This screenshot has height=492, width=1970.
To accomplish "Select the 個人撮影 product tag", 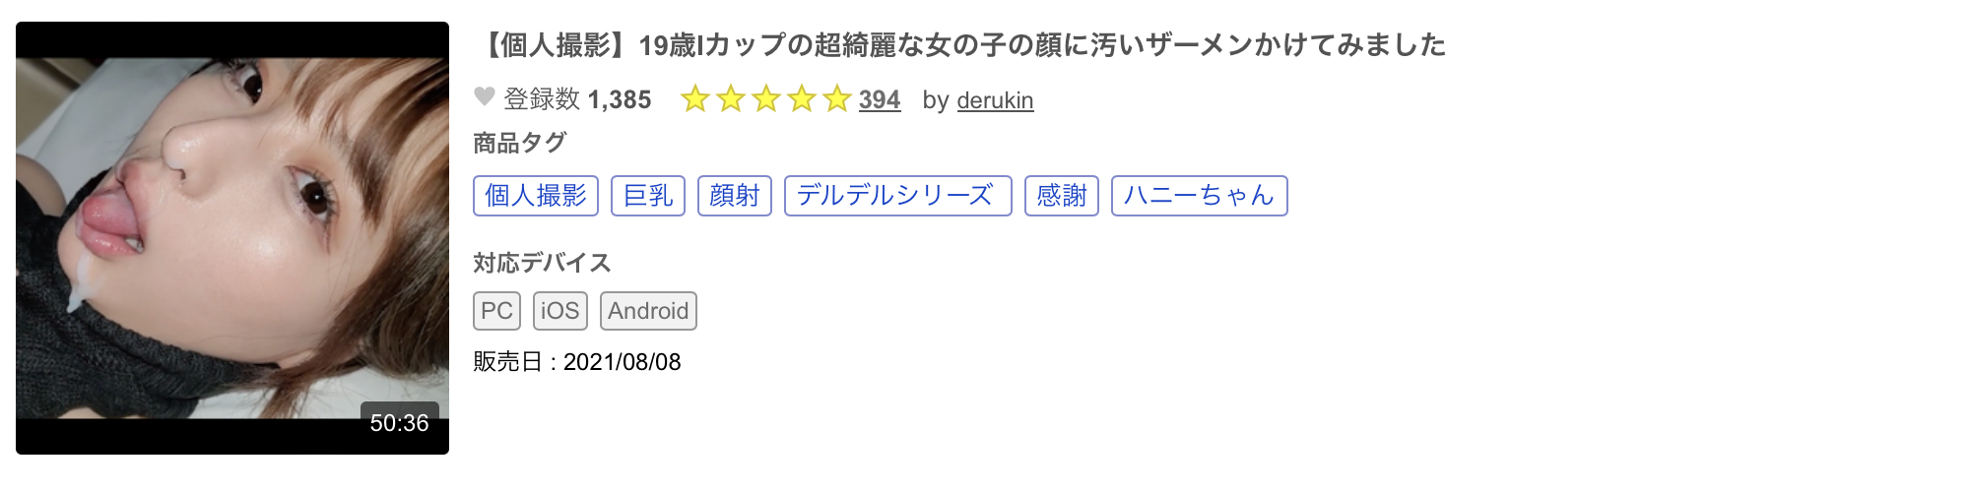I will (536, 196).
